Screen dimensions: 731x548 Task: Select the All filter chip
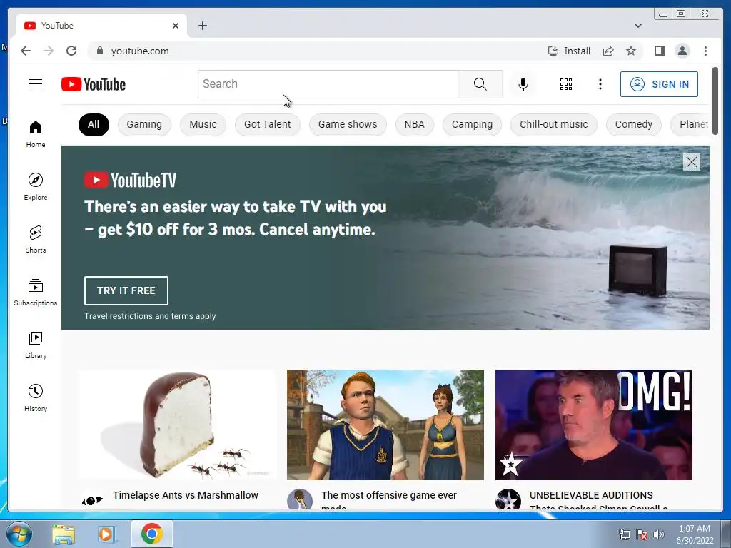click(x=94, y=124)
